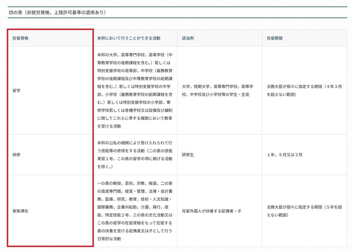Click the 研修 row label cell
The image size is (352, 251).
[16, 155]
